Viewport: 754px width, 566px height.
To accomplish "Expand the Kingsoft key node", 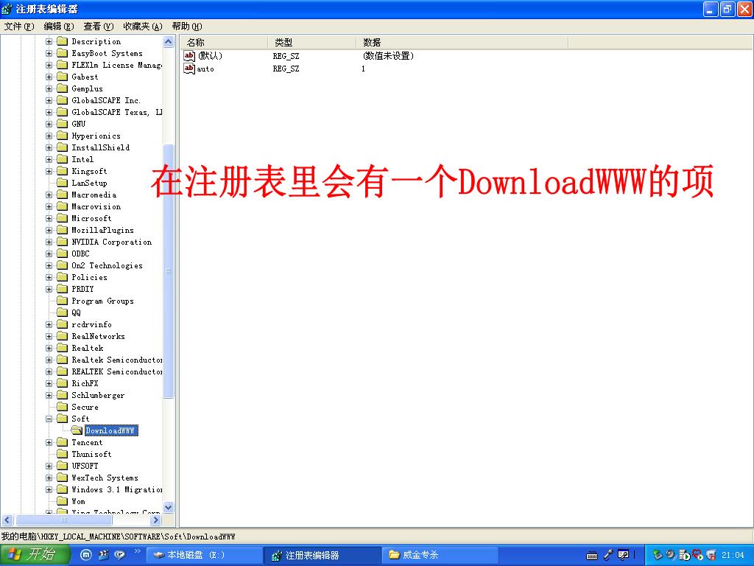I will (x=49, y=171).
